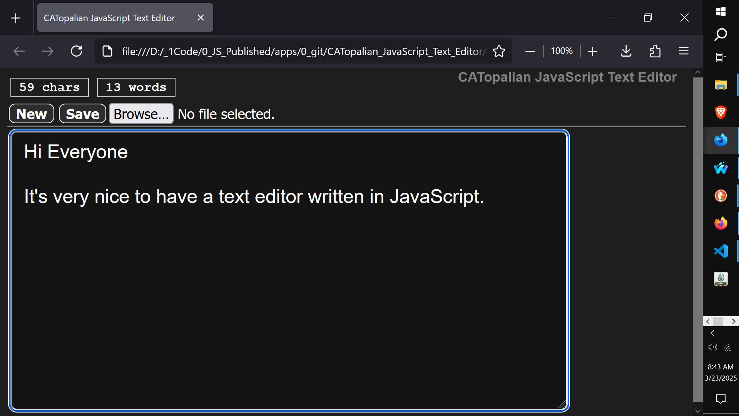Reload the current page
This screenshot has height=416, width=739.
point(76,51)
